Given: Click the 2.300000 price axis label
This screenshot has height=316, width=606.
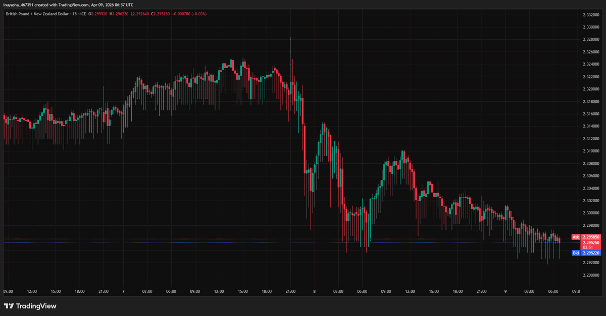Looking at the screenshot, I should [x=590, y=213].
